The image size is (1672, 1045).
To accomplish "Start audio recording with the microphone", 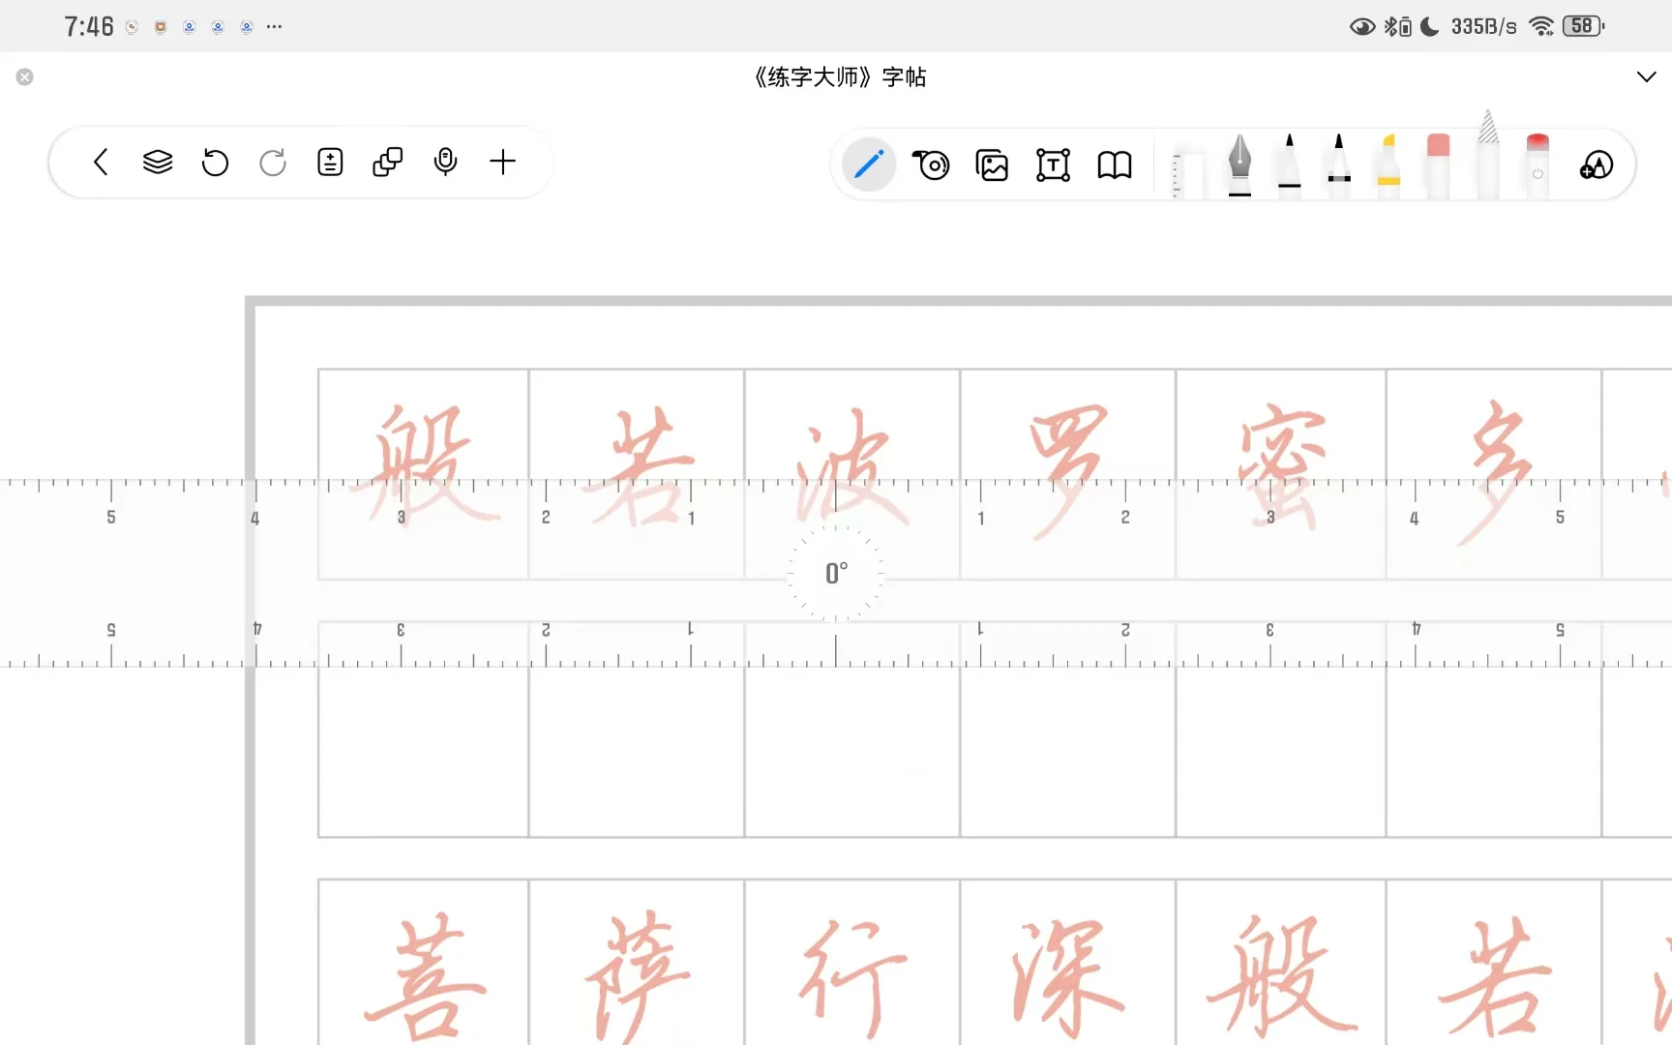I will (445, 162).
